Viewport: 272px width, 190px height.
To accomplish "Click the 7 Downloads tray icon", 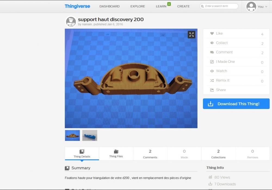I will point(210,184).
